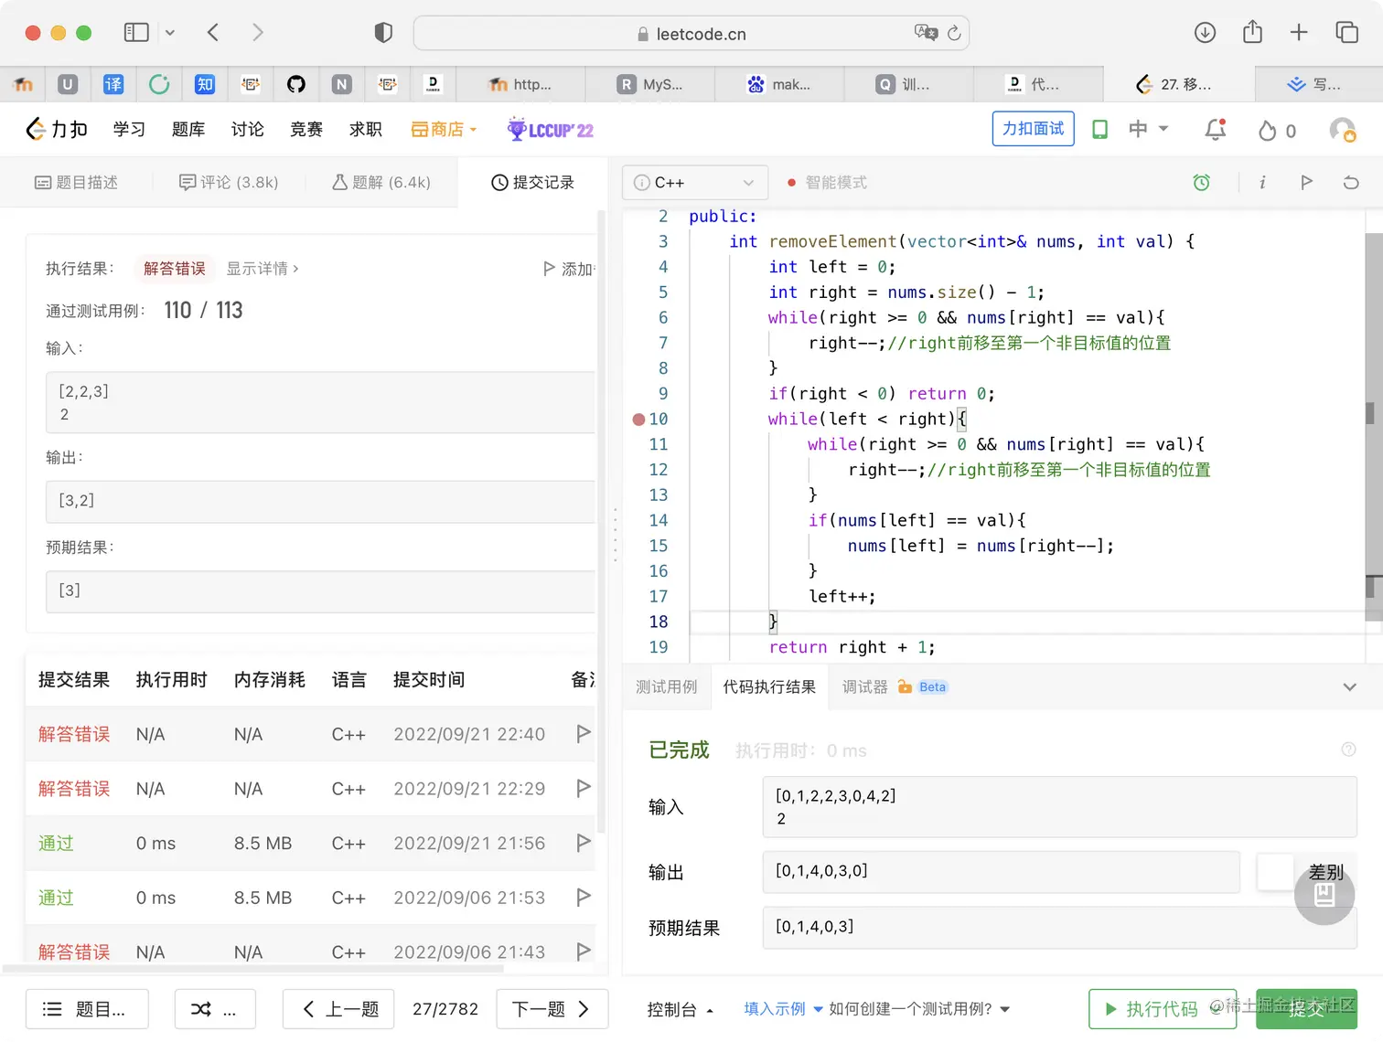Screen dimensions: 1383x1042
Task: Open the 21:56 accepted submission details
Action: [x=56, y=843]
